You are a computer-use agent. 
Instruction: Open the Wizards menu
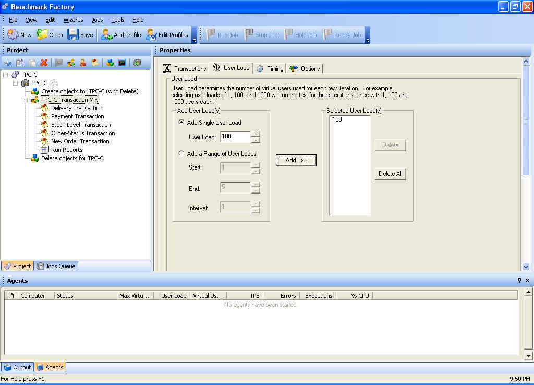pos(73,20)
